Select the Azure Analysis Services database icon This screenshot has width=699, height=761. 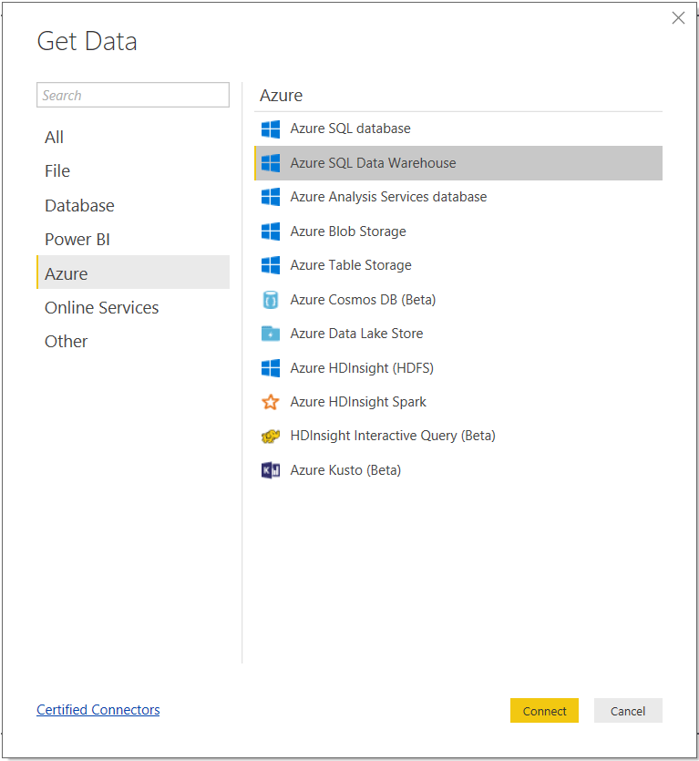[x=270, y=197]
